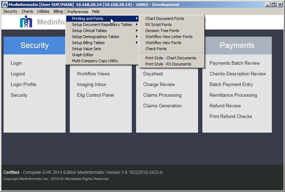Click the Login link

click(16, 63)
